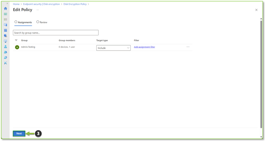Open All services list icon in the sidebar
266x142 pixels.
[x=5, y=20]
